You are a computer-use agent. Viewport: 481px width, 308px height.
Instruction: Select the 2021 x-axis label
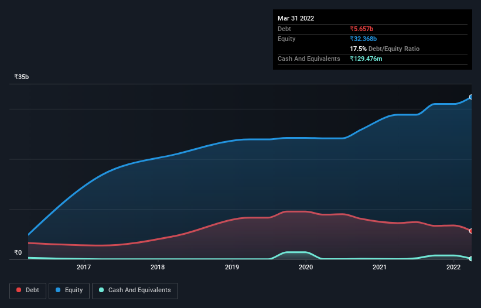pyautogui.click(x=380, y=267)
